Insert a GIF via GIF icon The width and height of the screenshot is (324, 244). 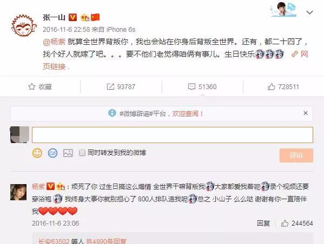pos(52,153)
